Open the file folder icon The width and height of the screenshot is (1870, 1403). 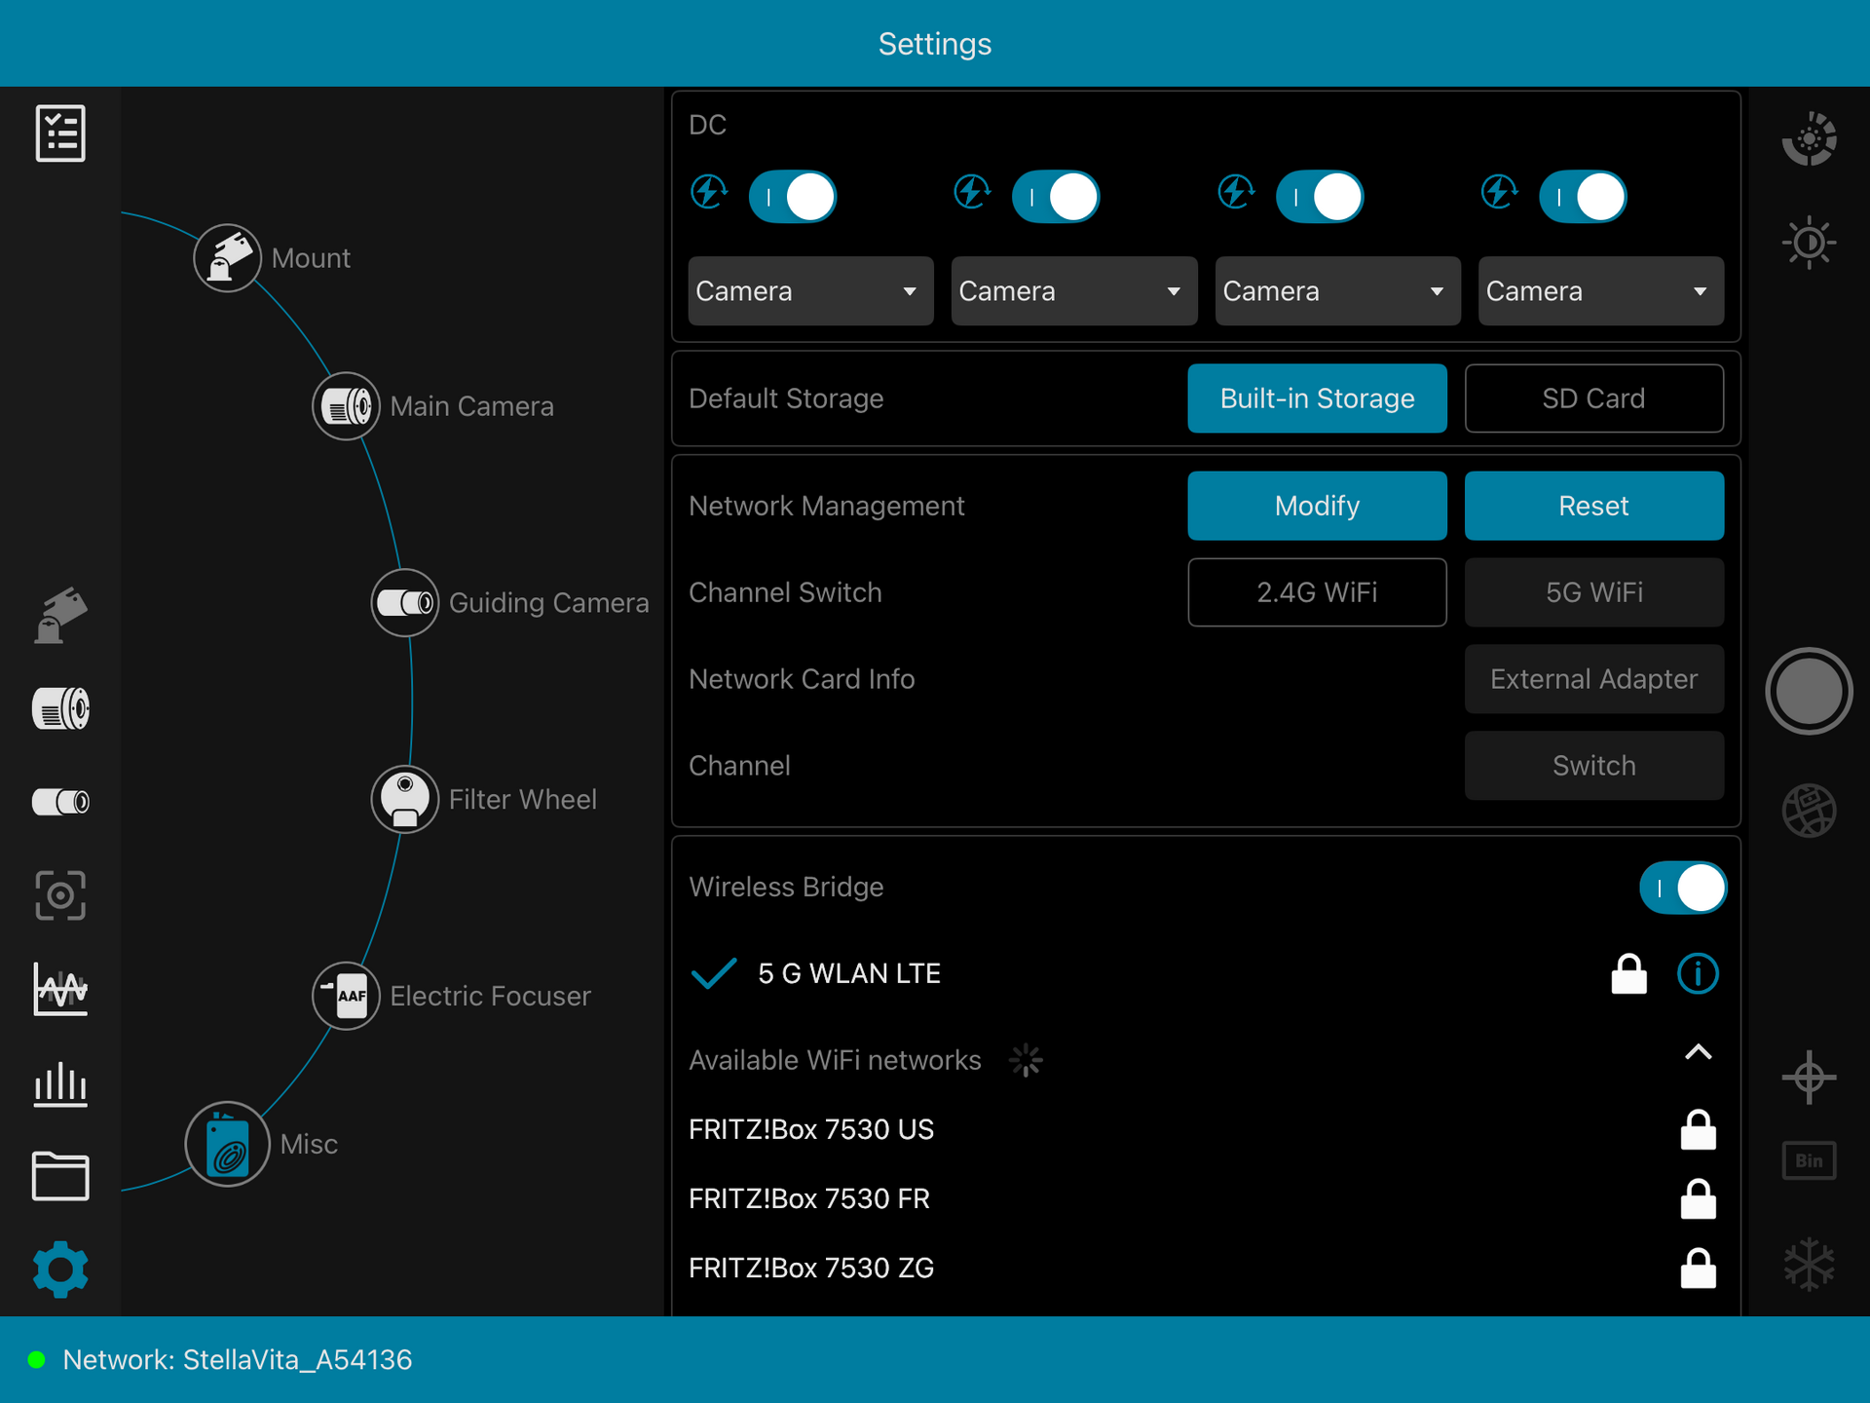click(x=60, y=1176)
